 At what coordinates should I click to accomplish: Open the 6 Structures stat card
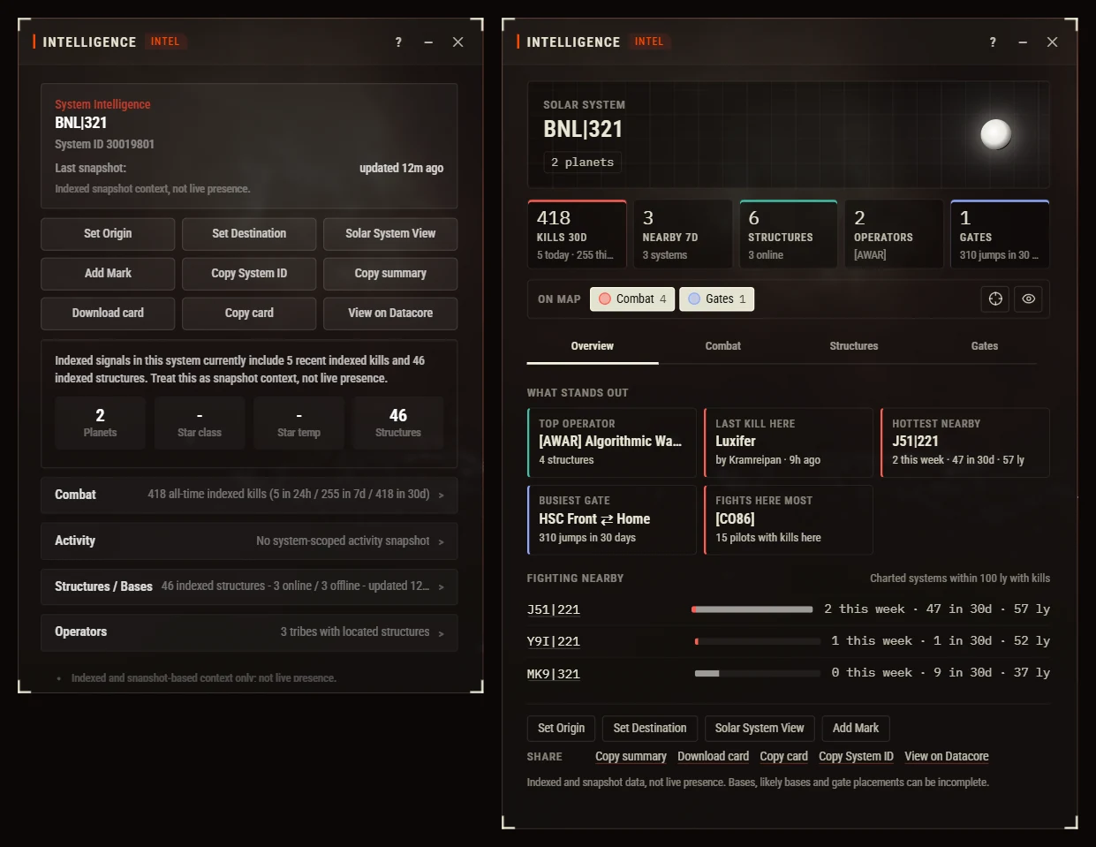789,234
